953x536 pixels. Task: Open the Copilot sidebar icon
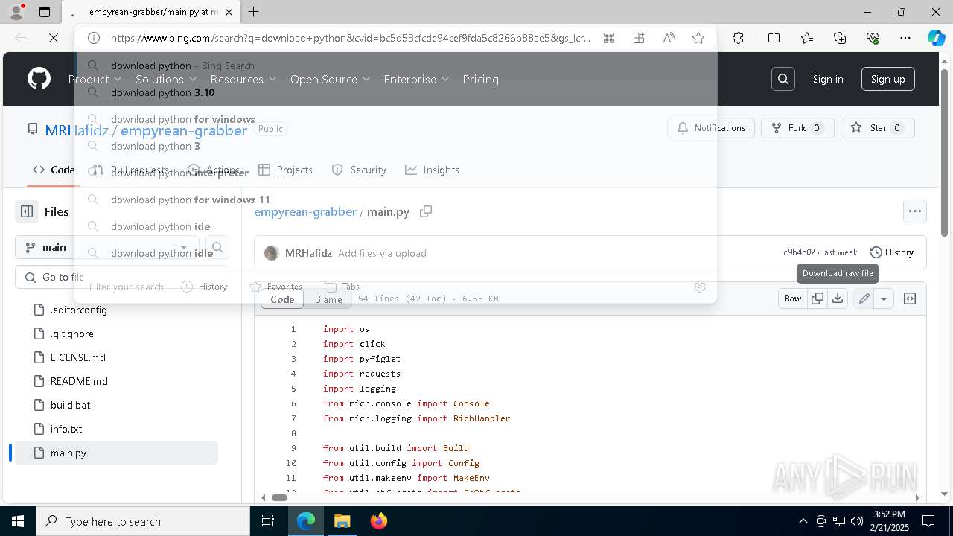click(x=936, y=38)
